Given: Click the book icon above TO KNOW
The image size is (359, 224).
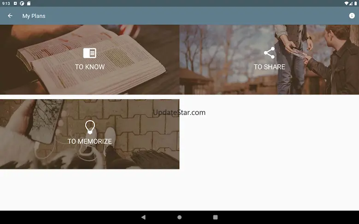Looking at the screenshot, I should [90, 53].
